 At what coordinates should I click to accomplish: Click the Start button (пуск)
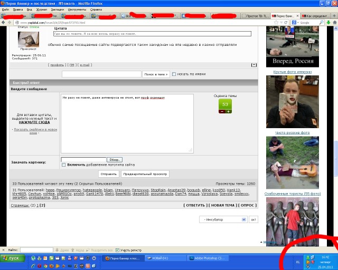pyautogui.click(x=13, y=258)
